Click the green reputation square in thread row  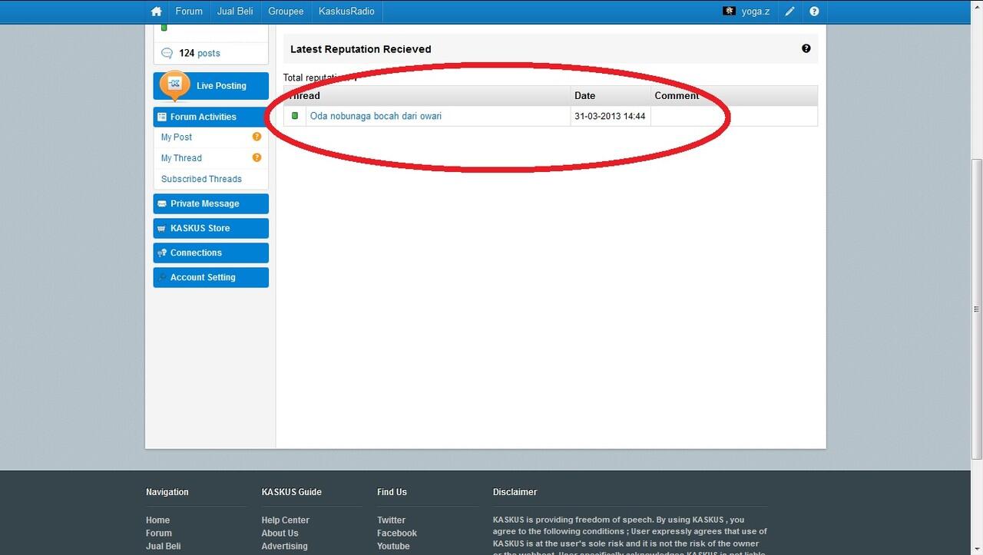[x=295, y=116]
